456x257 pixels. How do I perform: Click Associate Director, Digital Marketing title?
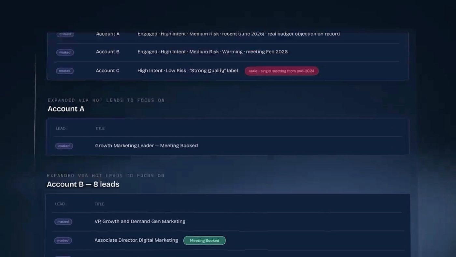136,240
